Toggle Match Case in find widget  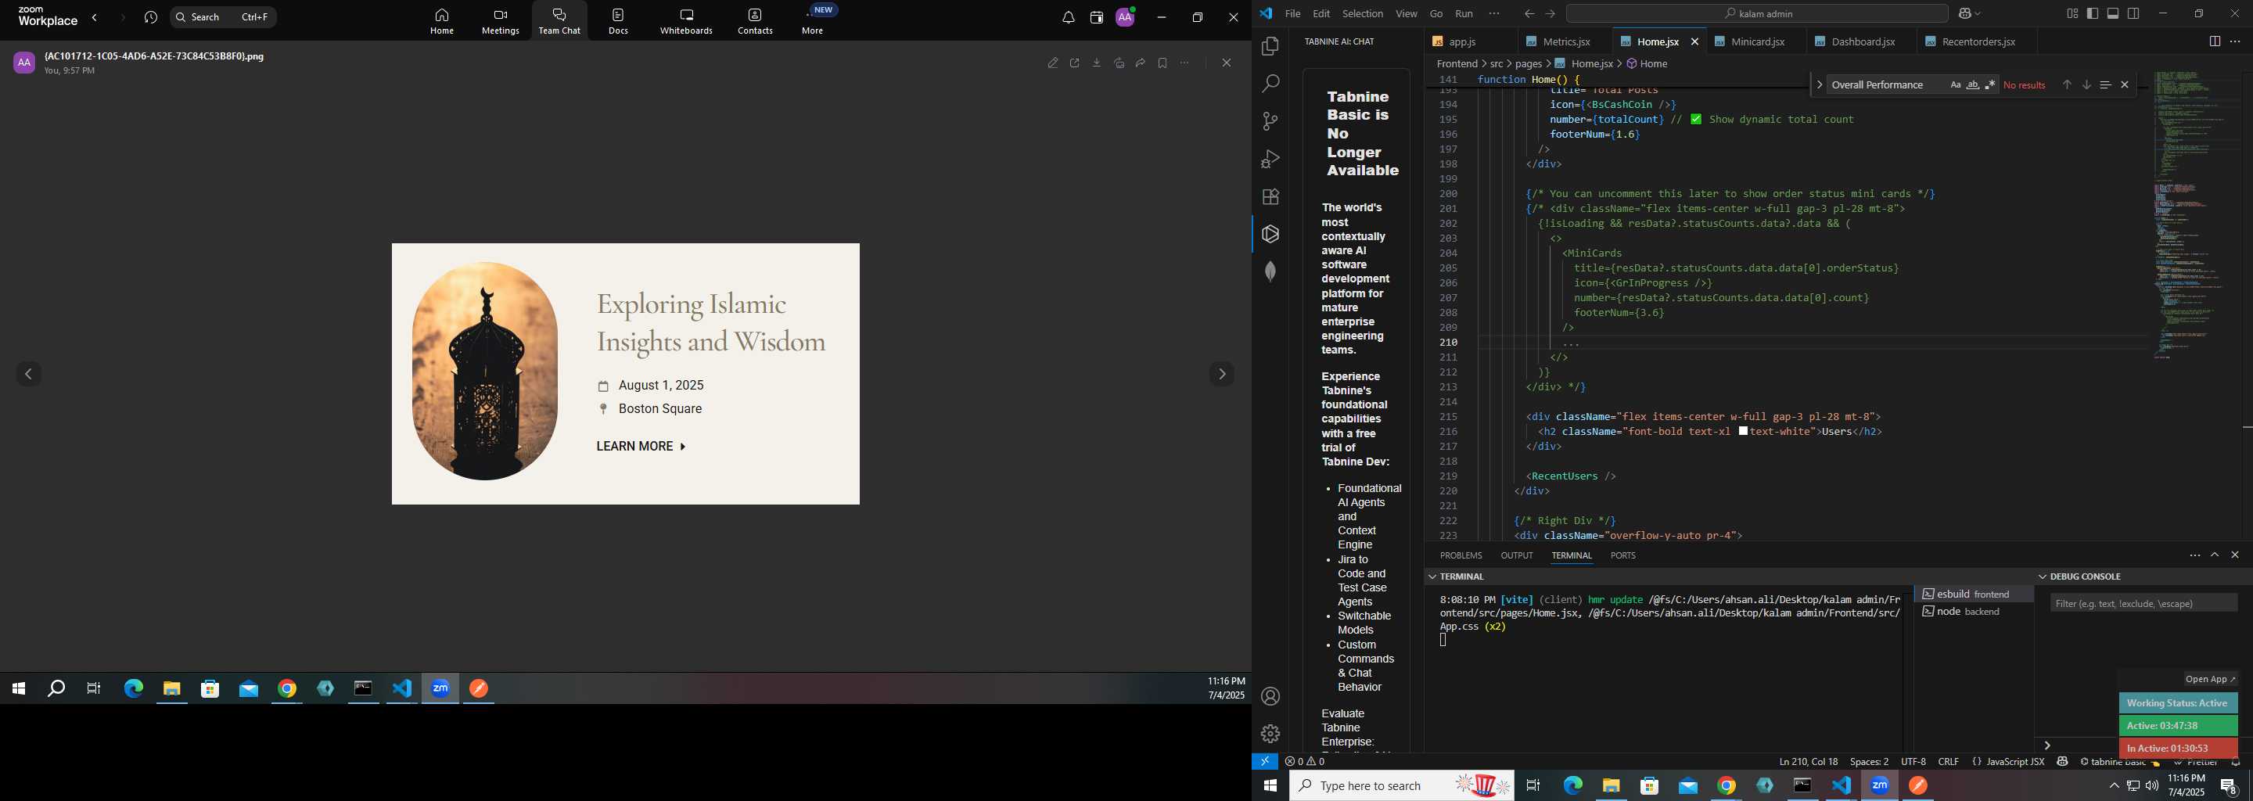(x=1955, y=84)
